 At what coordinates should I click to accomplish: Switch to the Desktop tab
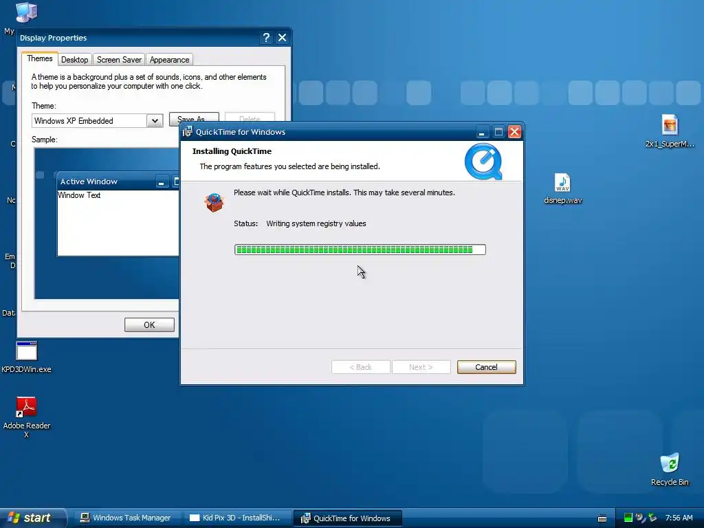tap(74, 60)
